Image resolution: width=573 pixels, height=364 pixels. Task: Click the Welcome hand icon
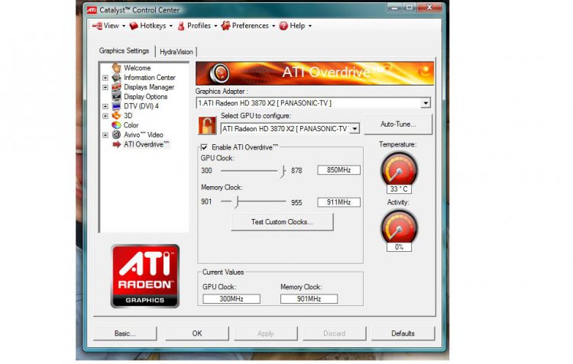coord(117,68)
